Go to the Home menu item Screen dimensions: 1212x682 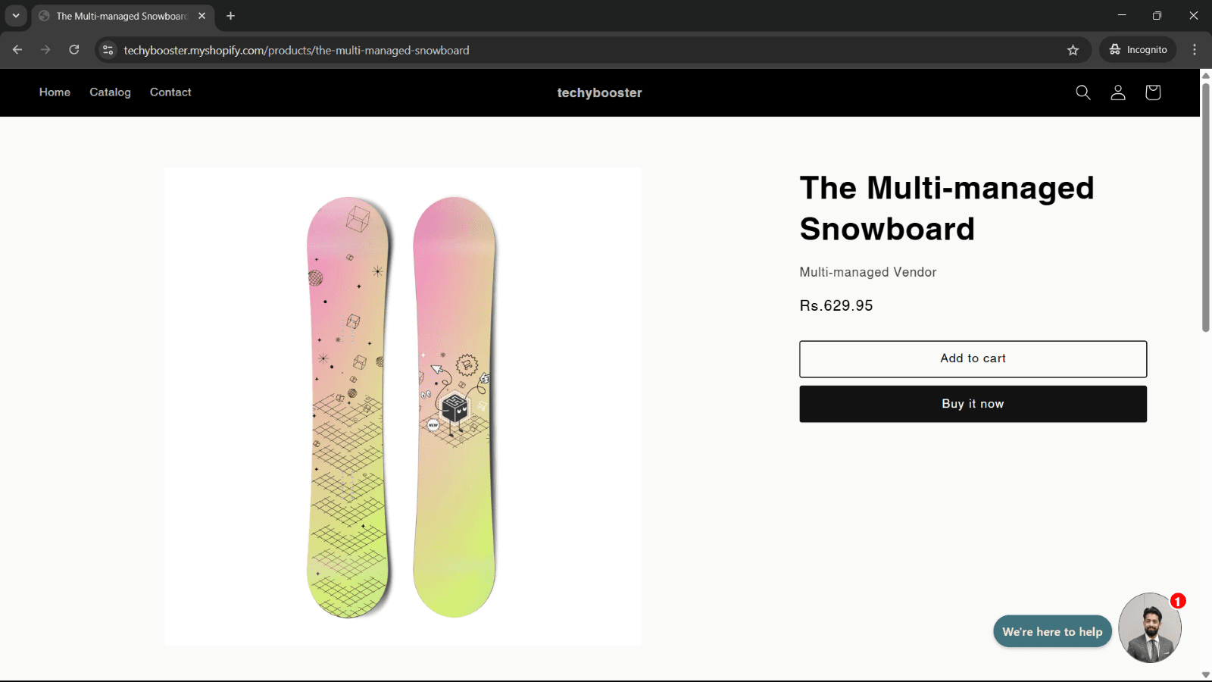click(55, 92)
